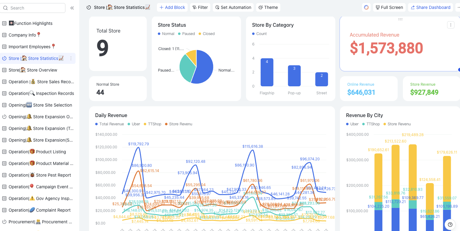Open the help question mark button

450,225
